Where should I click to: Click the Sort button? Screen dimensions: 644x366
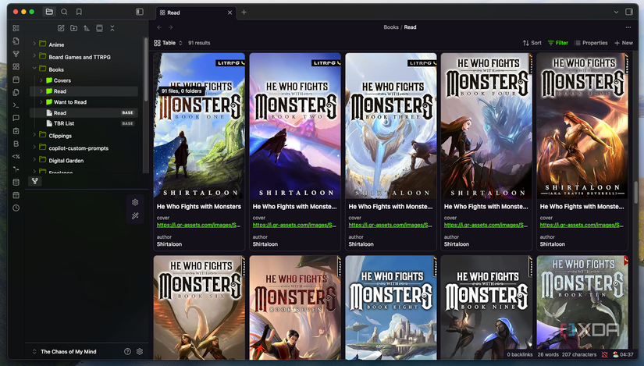[x=532, y=43]
